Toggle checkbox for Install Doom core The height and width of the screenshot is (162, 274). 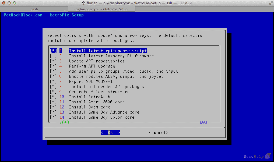point(53,107)
